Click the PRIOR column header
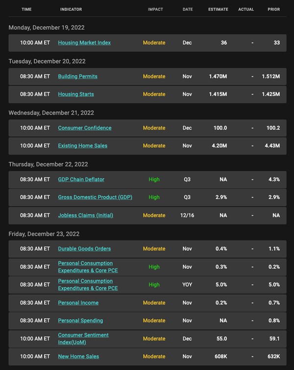Screen dimensions: 294x370 click(x=274, y=9)
